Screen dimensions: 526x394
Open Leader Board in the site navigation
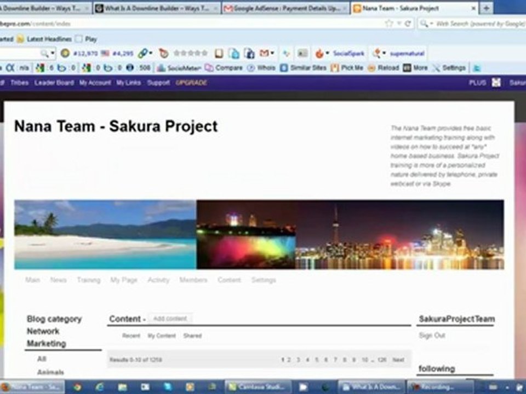pyautogui.click(x=54, y=83)
